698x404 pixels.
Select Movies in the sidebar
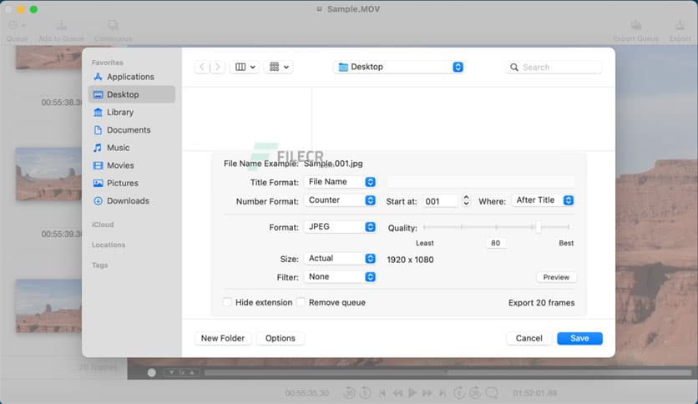(120, 165)
